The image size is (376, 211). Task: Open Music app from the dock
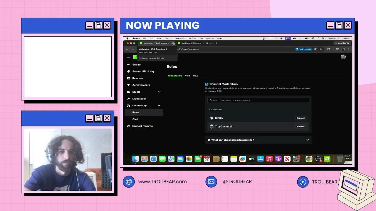pos(269,159)
